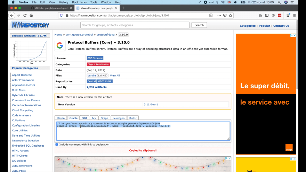Show sidebars icon in toolbar
The image size is (306, 172).
coord(267,15)
